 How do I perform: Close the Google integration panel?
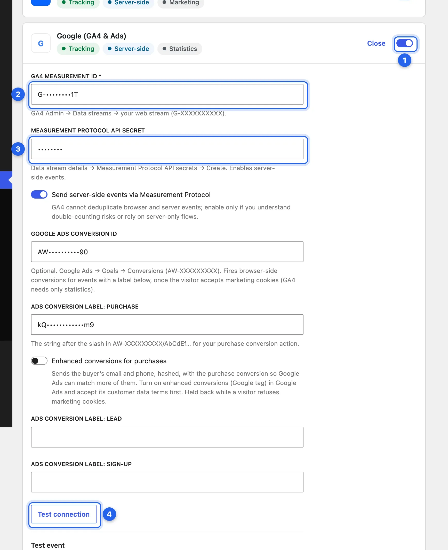click(376, 43)
